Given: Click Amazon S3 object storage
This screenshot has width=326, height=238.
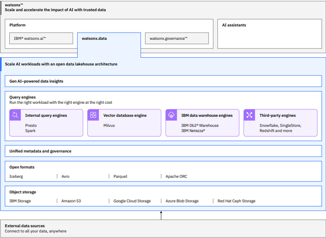Looking at the screenshot, I should (71, 201).
